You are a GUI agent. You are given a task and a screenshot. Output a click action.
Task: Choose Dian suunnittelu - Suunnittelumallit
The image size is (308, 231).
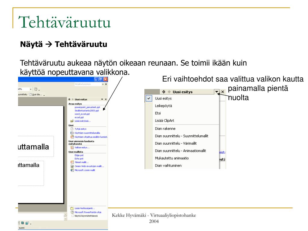point(182,136)
